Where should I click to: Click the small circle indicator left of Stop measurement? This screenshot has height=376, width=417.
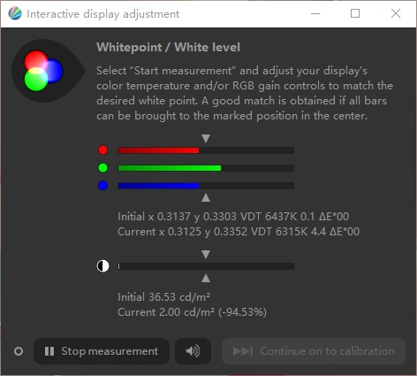coord(19,351)
